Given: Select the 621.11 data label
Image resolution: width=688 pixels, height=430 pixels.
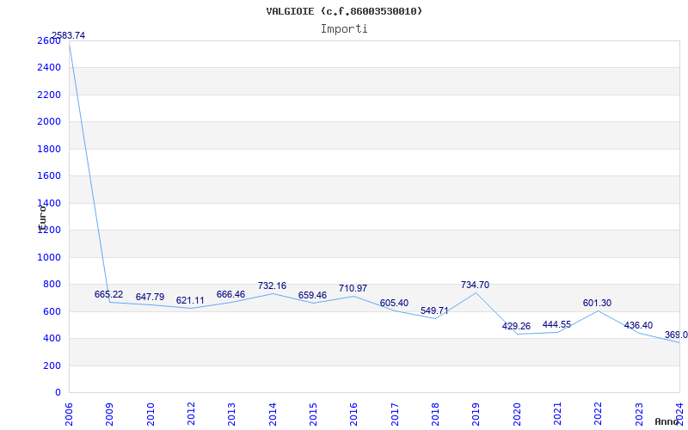Looking at the screenshot, I should (190, 300).
